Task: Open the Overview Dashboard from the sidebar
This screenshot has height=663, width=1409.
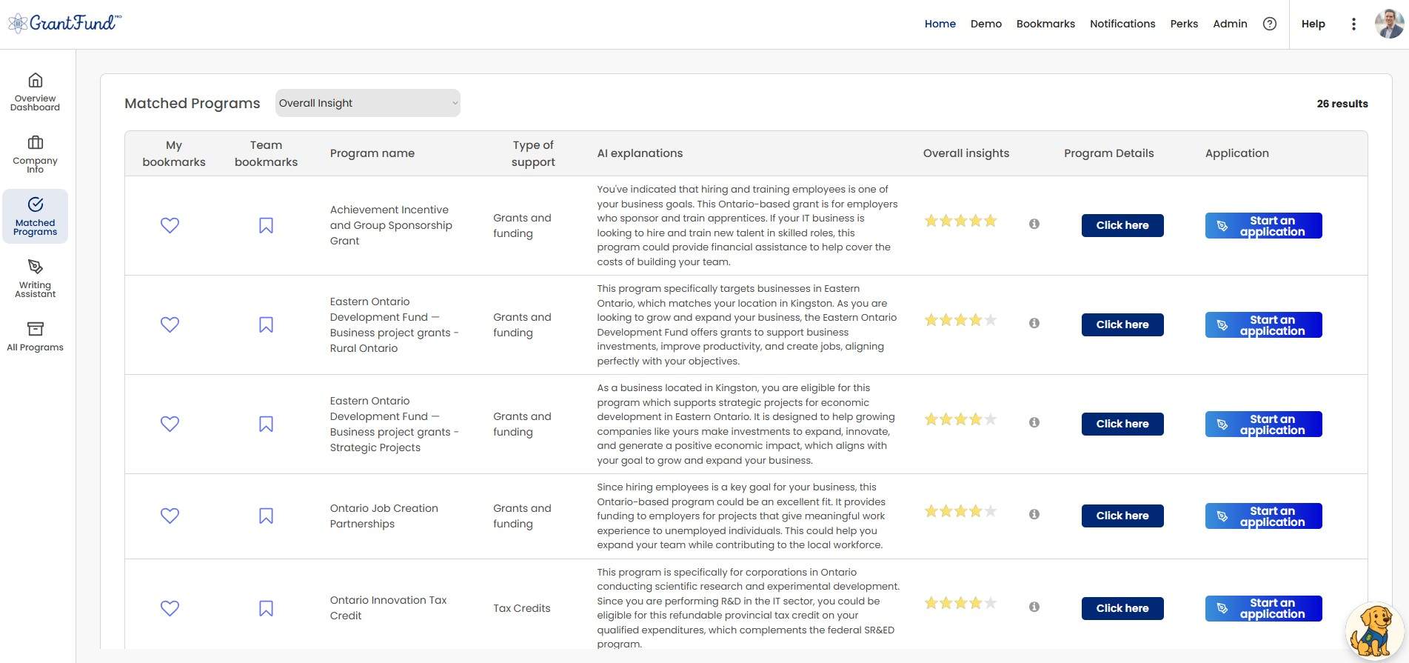Action: (35, 90)
